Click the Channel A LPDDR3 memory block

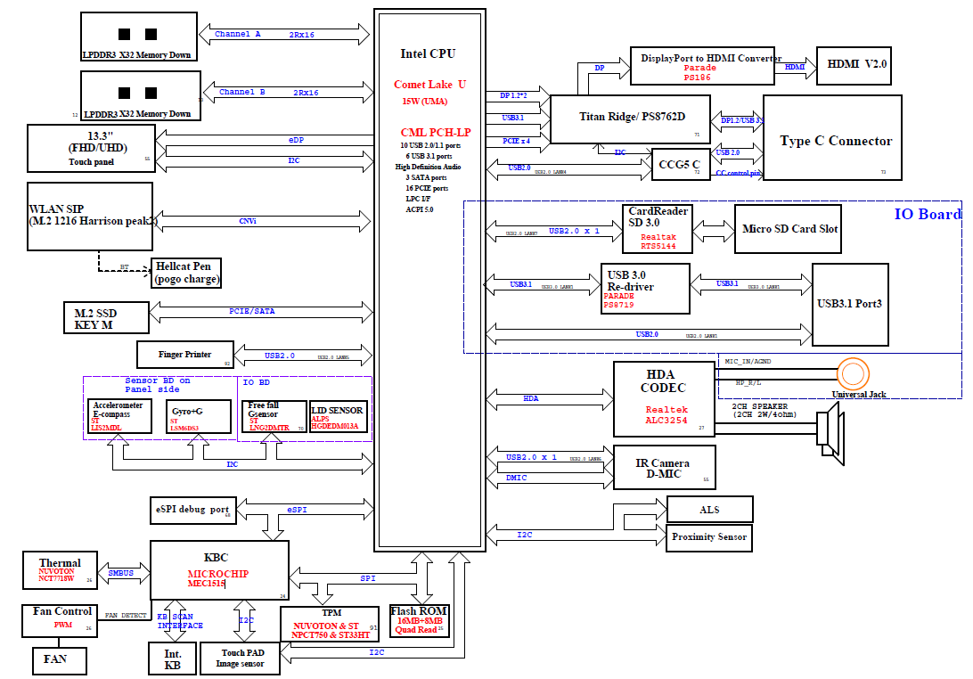[x=138, y=37]
